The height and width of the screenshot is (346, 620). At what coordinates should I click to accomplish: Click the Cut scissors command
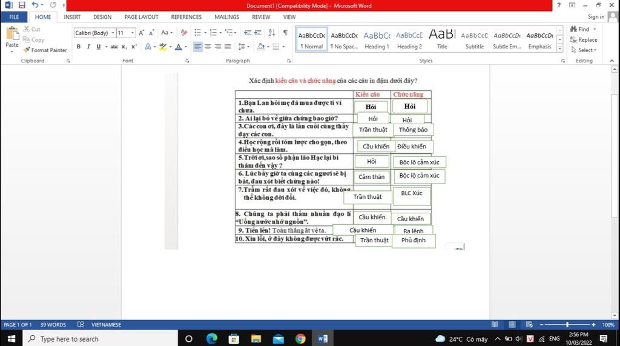click(x=31, y=29)
